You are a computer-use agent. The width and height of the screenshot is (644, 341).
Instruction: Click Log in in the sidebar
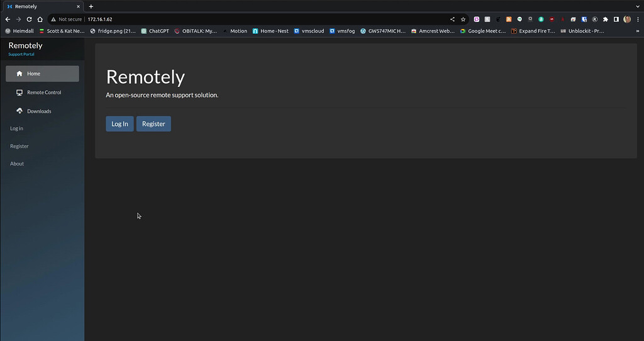click(x=16, y=128)
